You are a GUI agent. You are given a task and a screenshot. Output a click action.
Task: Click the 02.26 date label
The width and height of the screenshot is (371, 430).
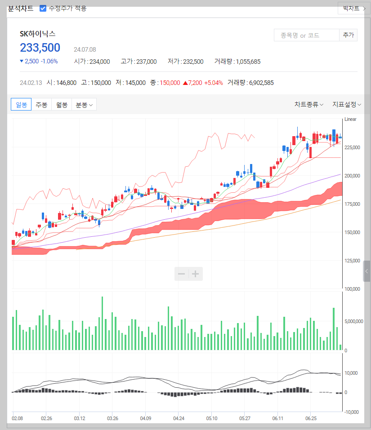point(46,418)
